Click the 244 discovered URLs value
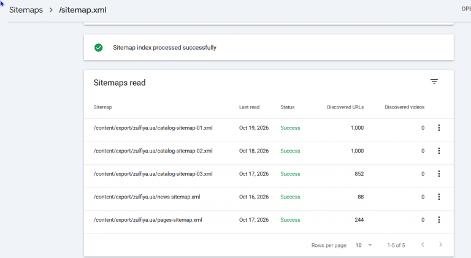 point(359,220)
